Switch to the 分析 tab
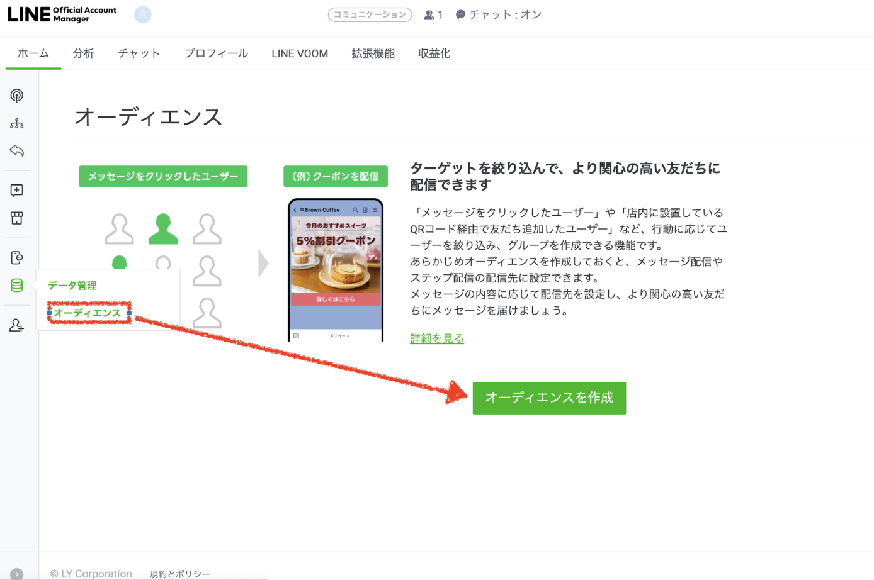Screen dimensions: 874x580 click(84, 53)
